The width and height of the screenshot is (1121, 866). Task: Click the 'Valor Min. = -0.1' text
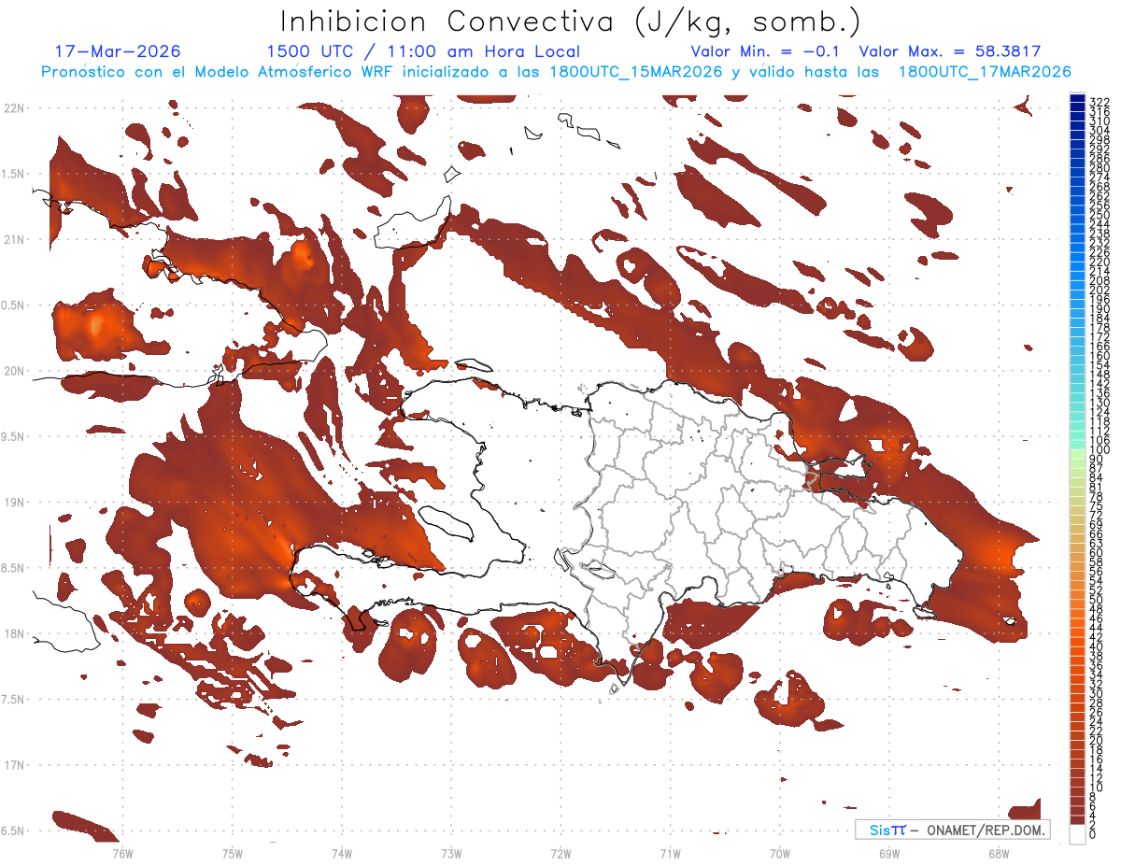pos(765,51)
